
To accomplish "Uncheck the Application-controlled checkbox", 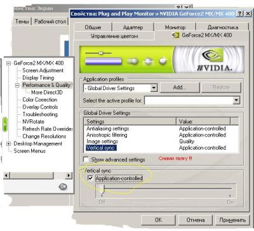I will [x=90, y=178].
